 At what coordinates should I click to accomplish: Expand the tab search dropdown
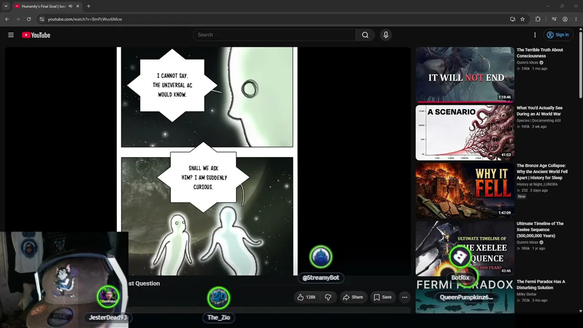[x=6, y=6]
